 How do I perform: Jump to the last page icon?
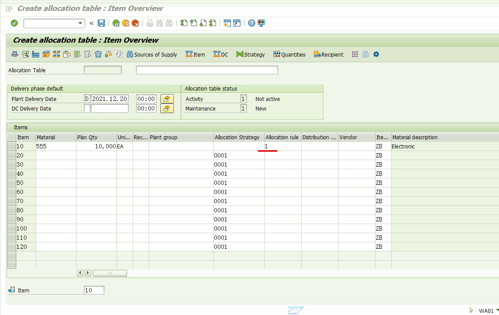click(x=212, y=23)
